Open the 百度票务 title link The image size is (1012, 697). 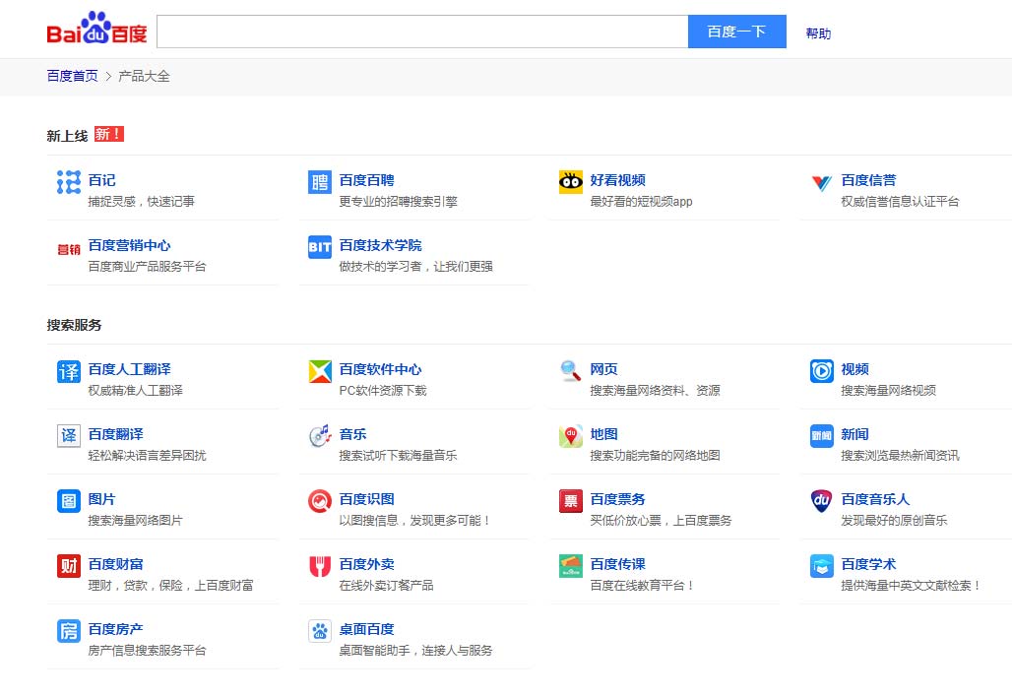tap(617, 499)
